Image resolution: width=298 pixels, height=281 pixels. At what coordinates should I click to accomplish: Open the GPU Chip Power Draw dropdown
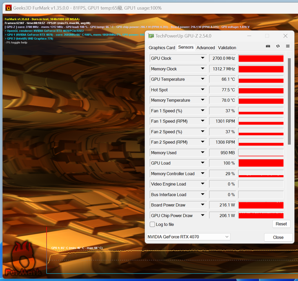tap(202, 215)
